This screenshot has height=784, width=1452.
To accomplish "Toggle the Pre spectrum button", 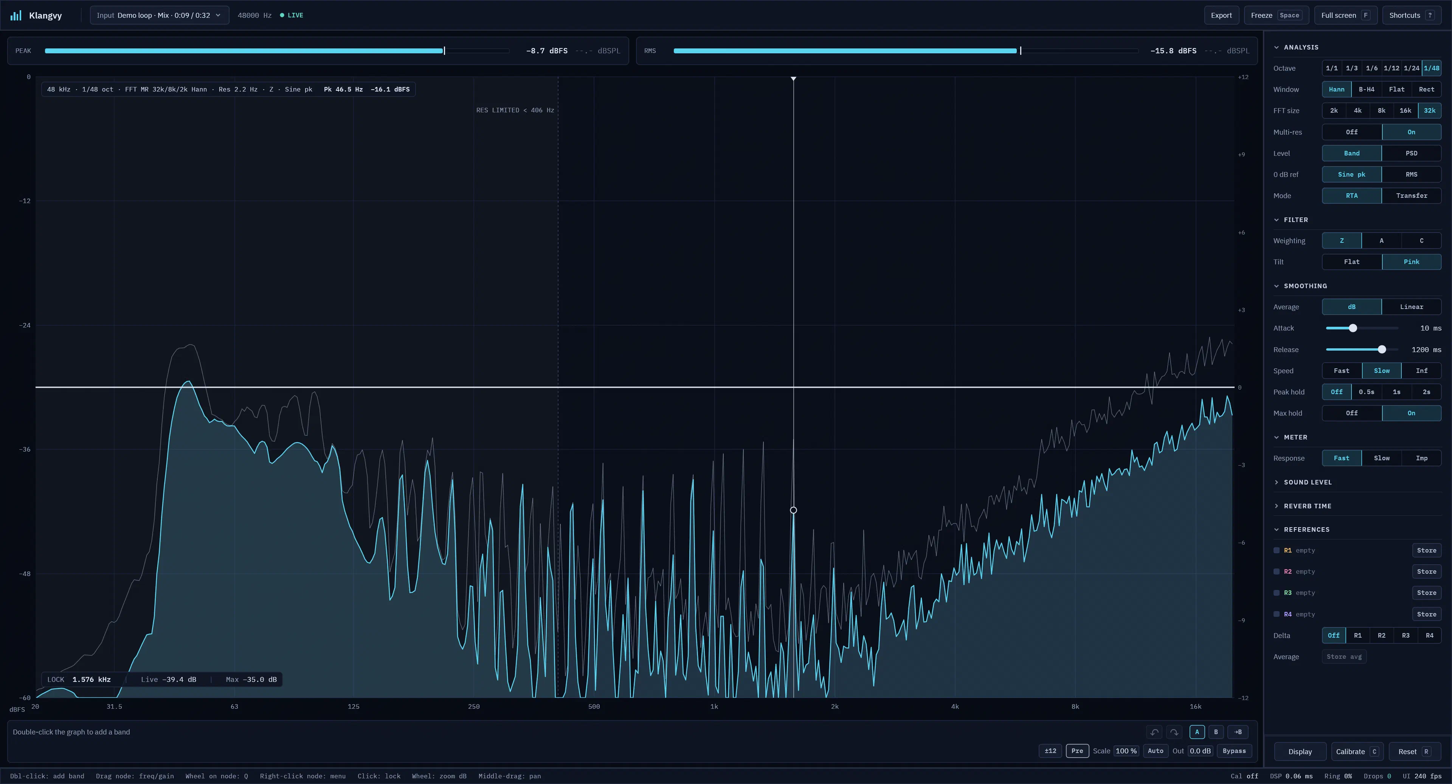I will coord(1077,751).
